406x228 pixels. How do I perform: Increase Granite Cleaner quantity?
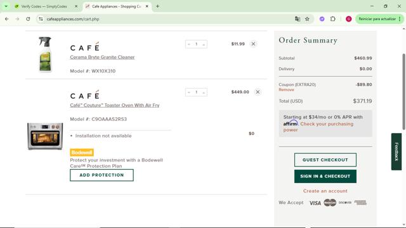[x=204, y=44]
